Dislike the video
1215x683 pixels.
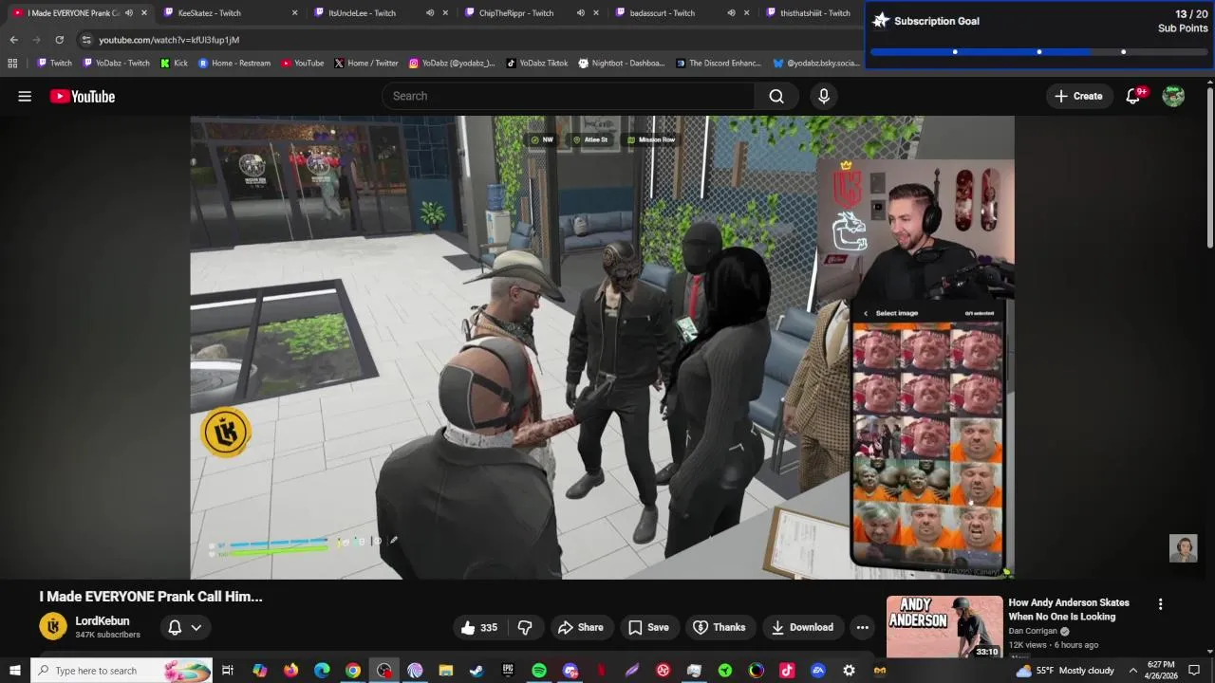(524, 627)
